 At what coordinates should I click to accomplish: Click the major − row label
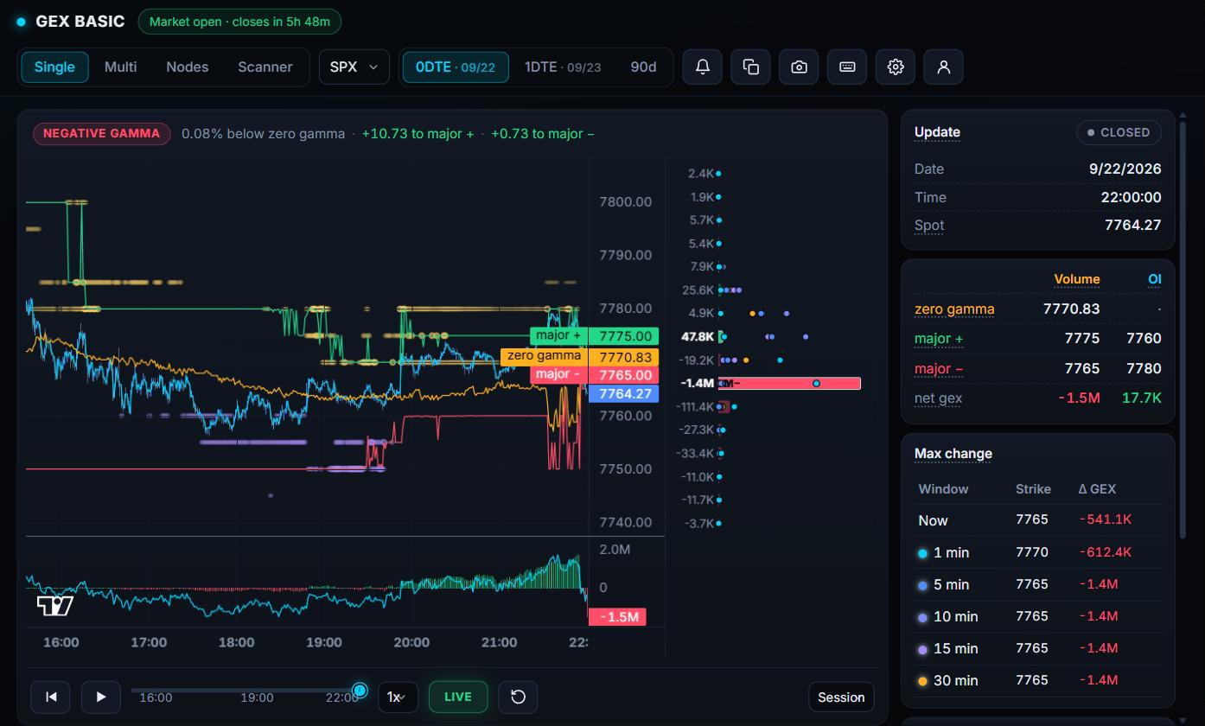pyautogui.click(x=939, y=369)
